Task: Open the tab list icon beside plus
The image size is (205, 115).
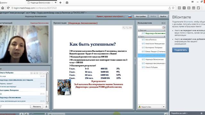Action: point(67,3)
